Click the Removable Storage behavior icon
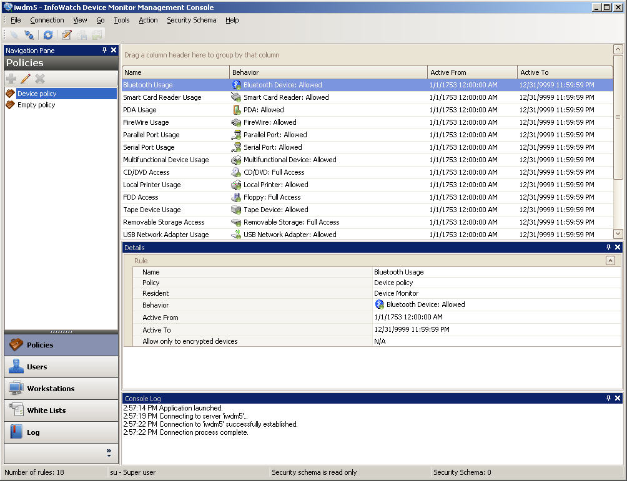 tap(236, 222)
